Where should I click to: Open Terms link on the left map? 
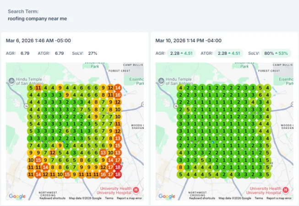(109, 198)
